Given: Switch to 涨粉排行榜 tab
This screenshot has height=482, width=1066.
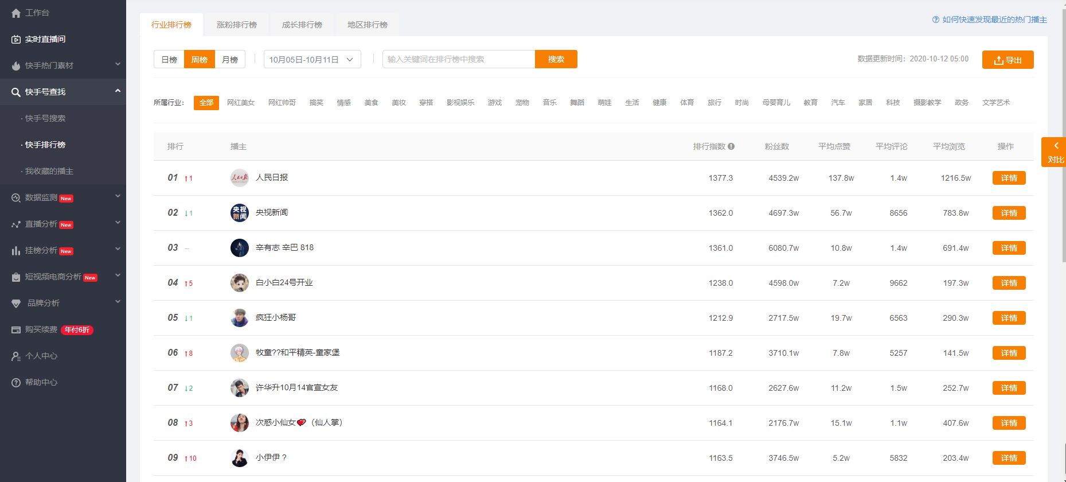Looking at the screenshot, I should tap(237, 25).
